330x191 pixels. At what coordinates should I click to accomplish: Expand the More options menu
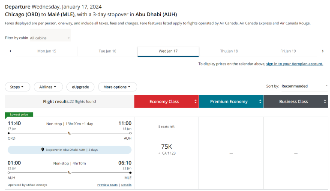[117, 87]
